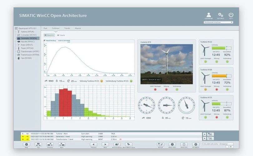Select Rotor (WROT) in the tree
Viewport: 253px width, 156px height.
25,45
